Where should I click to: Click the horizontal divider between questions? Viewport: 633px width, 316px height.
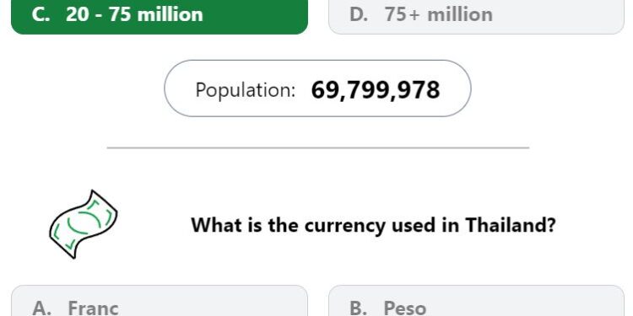click(x=318, y=148)
